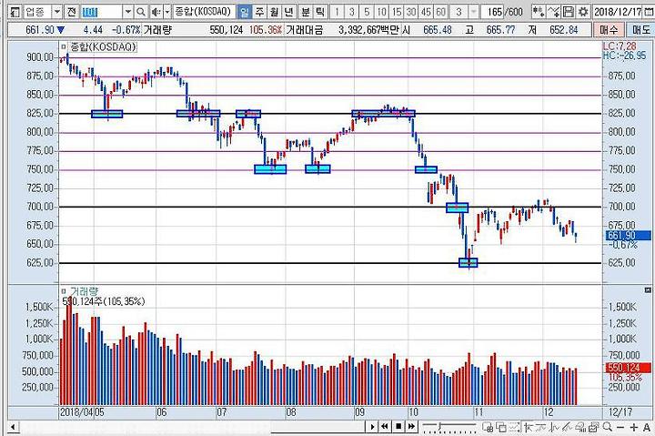
Task: Click the code input field showing 101
Action: pyautogui.click(x=102, y=12)
